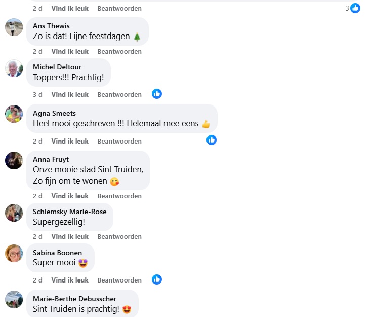Open Marie-Berthe Debusscher's avatar
This screenshot has width=373, height=317.
(14, 299)
